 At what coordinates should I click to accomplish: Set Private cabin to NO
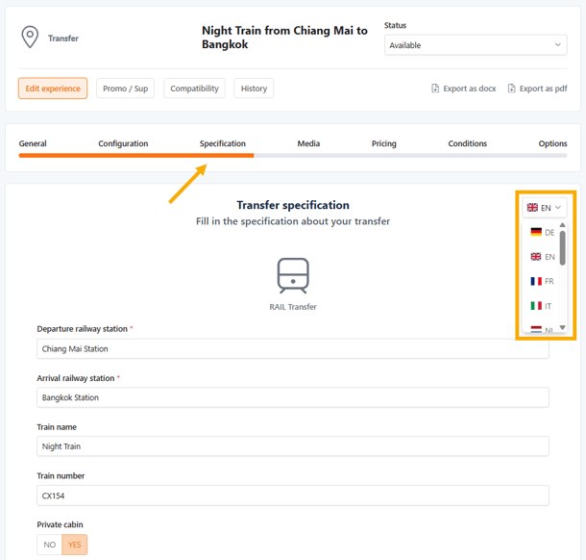point(50,545)
